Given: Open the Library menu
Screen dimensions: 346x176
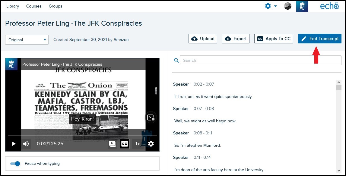Looking at the screenshot, I should point(12,6).
